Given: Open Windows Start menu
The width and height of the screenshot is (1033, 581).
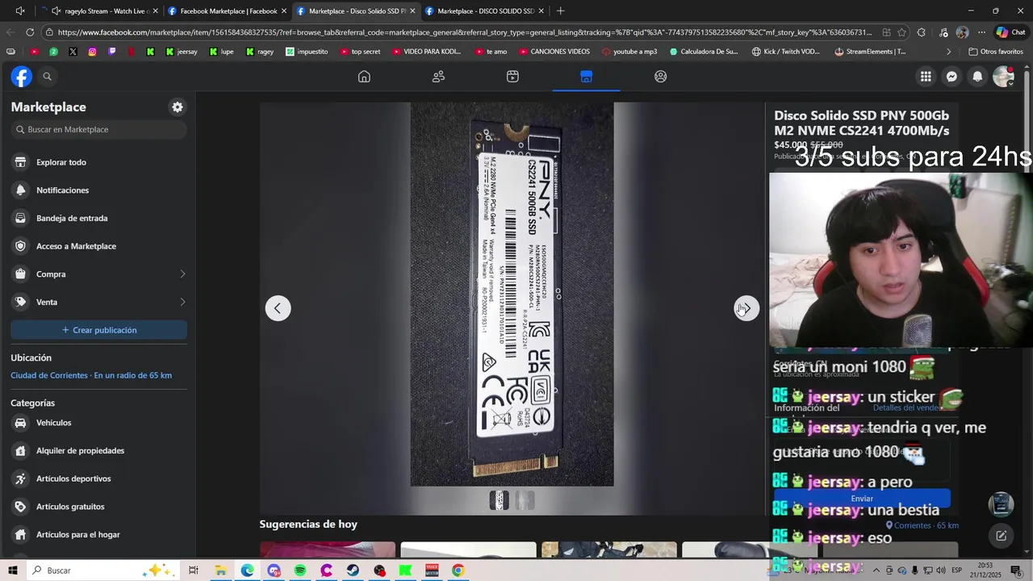Looking at the screenshot, I should (14, 571).
